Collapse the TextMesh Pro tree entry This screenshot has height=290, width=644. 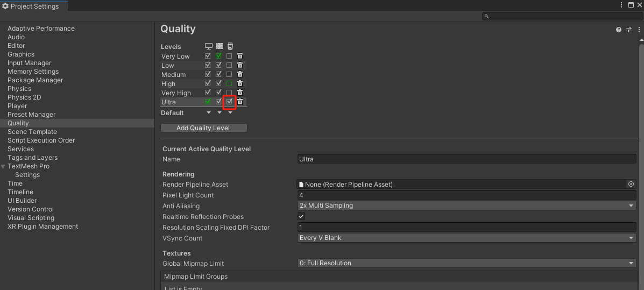(x=3, y=166)
